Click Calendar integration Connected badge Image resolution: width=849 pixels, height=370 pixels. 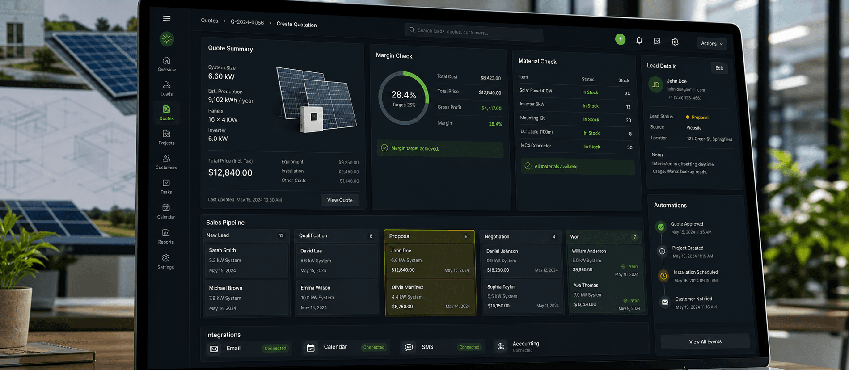pos(374,347)
